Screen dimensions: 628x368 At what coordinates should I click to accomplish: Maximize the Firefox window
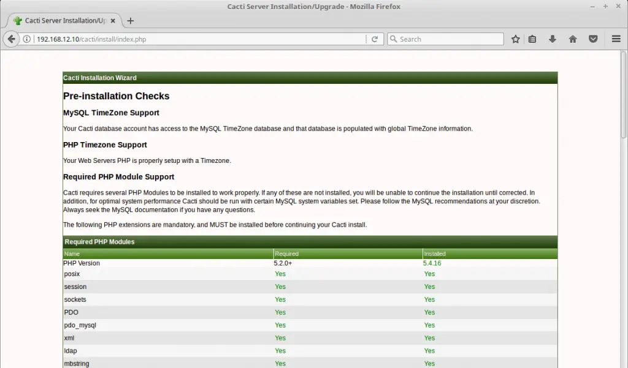coord(605,6)
